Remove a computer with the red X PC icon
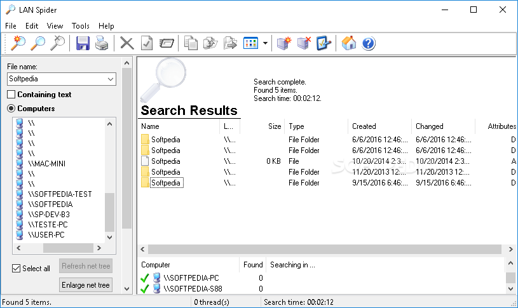The width and height of the screenshot is (518, 308). (x=304, y=43)
